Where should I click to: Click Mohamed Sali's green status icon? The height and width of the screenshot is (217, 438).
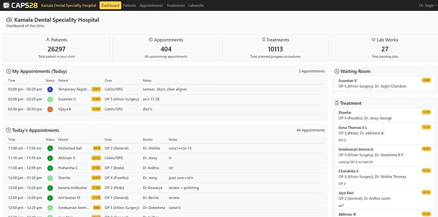click(50, 148)
